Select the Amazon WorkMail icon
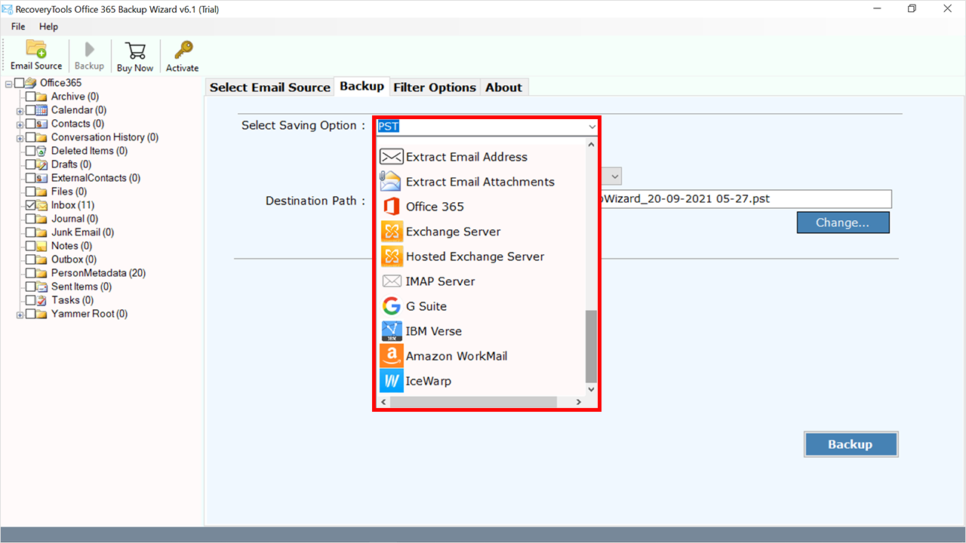The height and width of the screenshot is (543, 966). coord(392,356)
